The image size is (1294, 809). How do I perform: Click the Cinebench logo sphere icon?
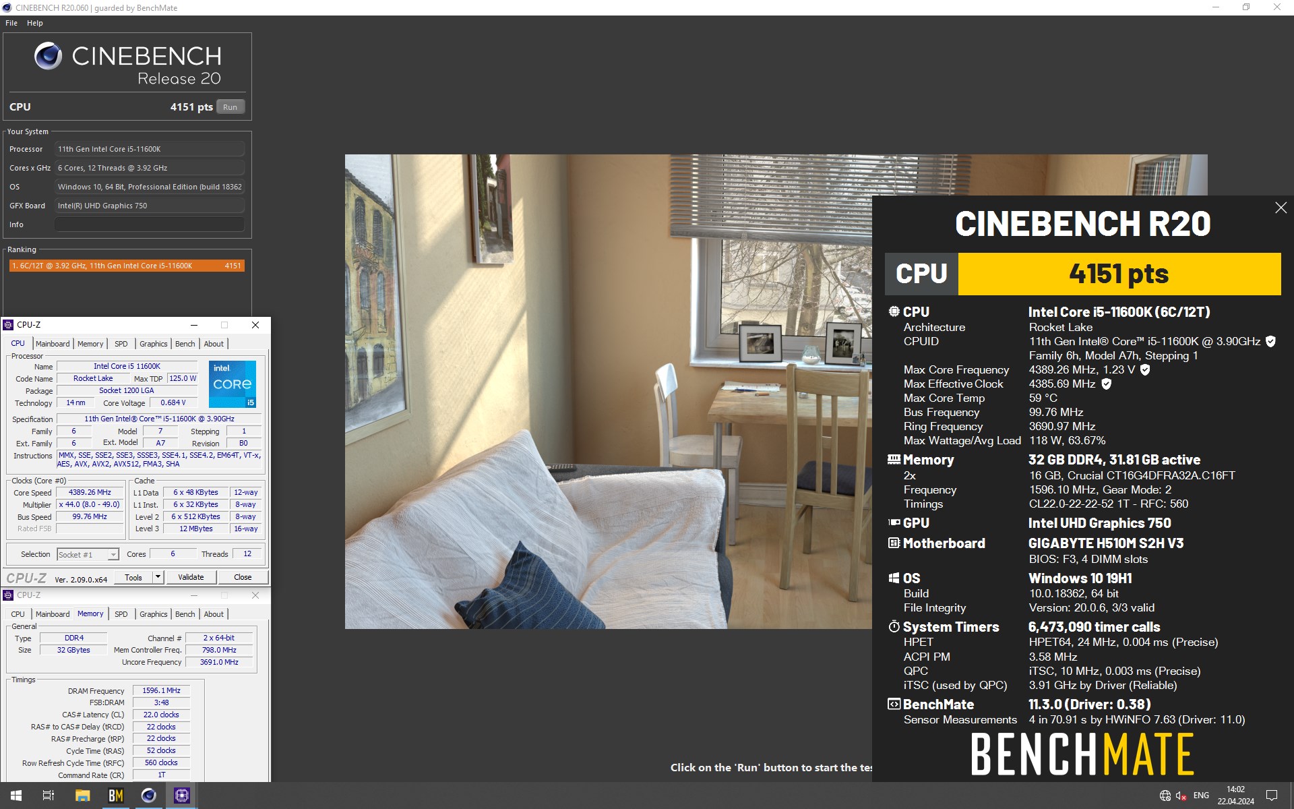[48, 56]
